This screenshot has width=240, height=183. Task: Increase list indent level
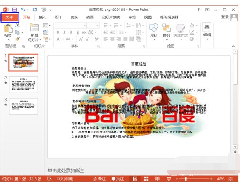112,32
